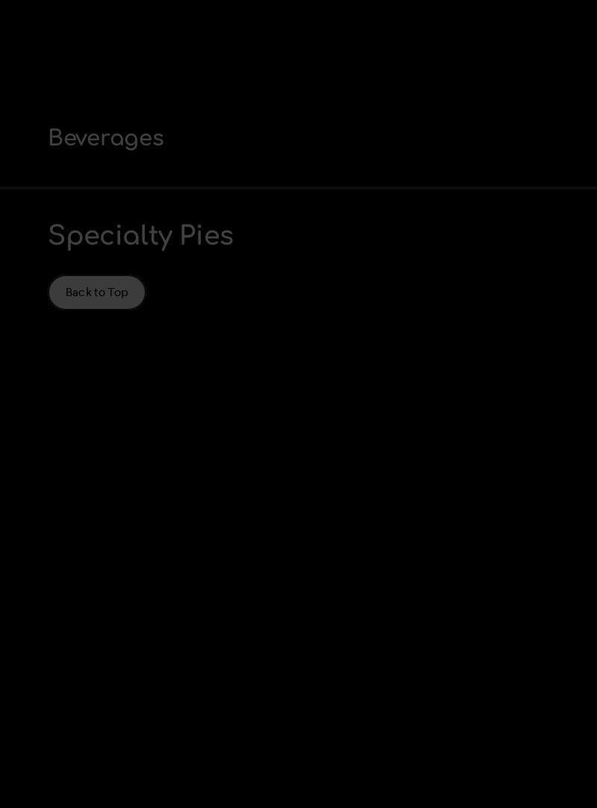
Task: Jump back to top of page
Action: click(x=97, y=292)
